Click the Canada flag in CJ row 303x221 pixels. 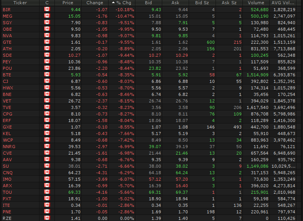pyautogui.click(x=47, y=81)
